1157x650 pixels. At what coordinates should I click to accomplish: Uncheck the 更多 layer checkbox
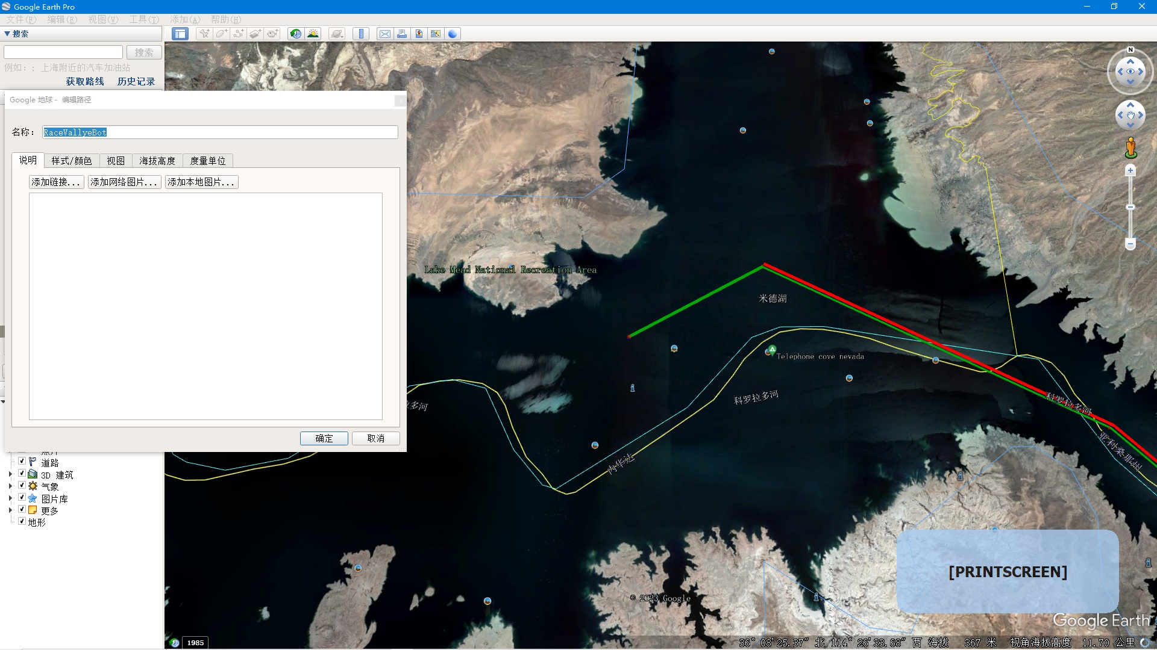click(22, 509)
